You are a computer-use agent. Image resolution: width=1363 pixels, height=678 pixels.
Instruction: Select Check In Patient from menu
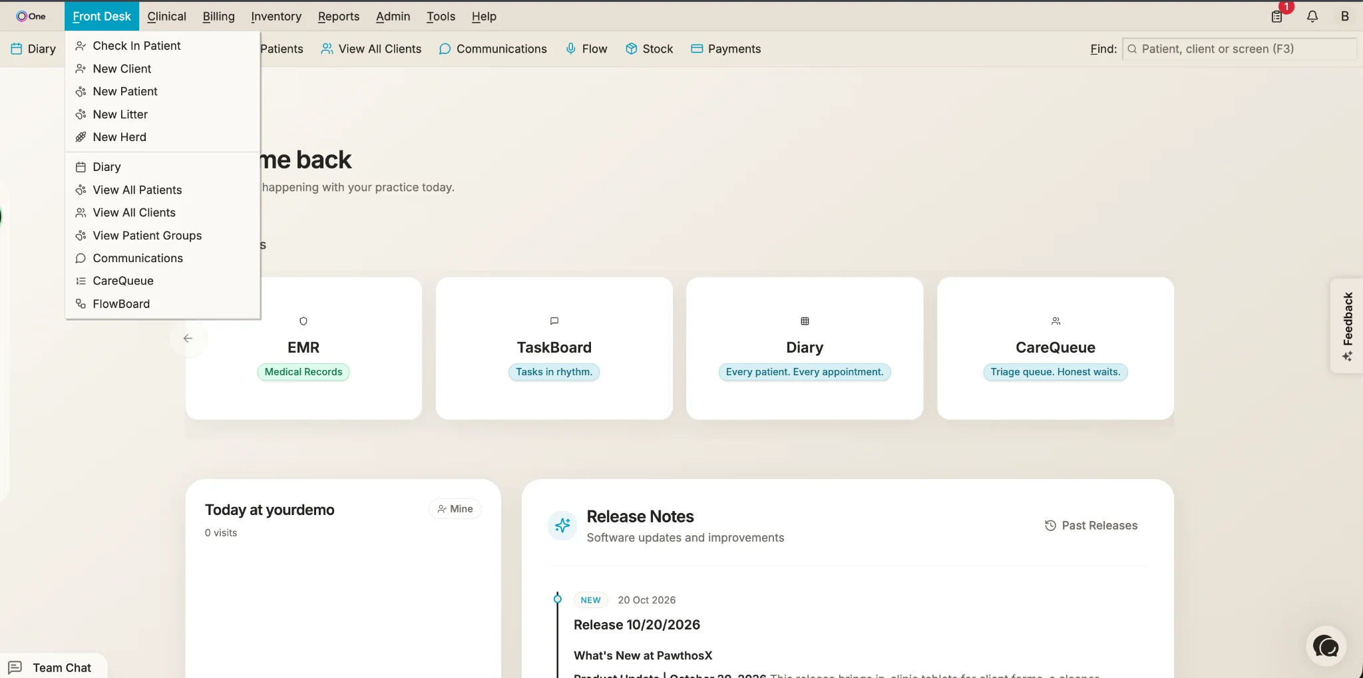pyautogui.click(x=162, y=46)
